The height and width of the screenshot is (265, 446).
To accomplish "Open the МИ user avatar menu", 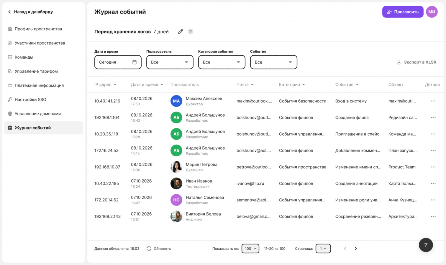I will pos(432,12).
